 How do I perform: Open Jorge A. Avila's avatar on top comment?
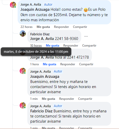point(13,5)
